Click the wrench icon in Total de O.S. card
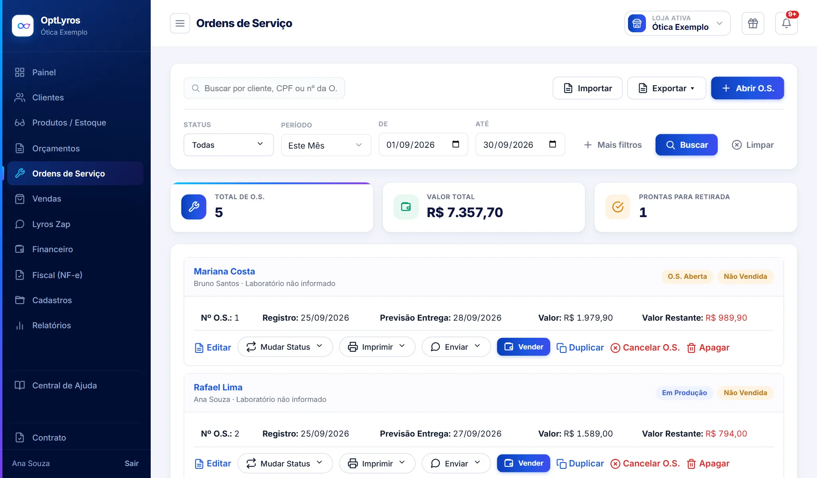 194,207
